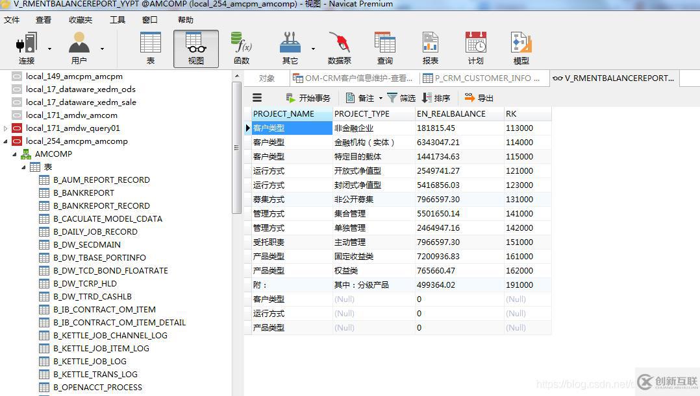This screenshot has width=700, height=396.
Task: Select the AMCOMP schema node
Action: (x=53, y=154)
